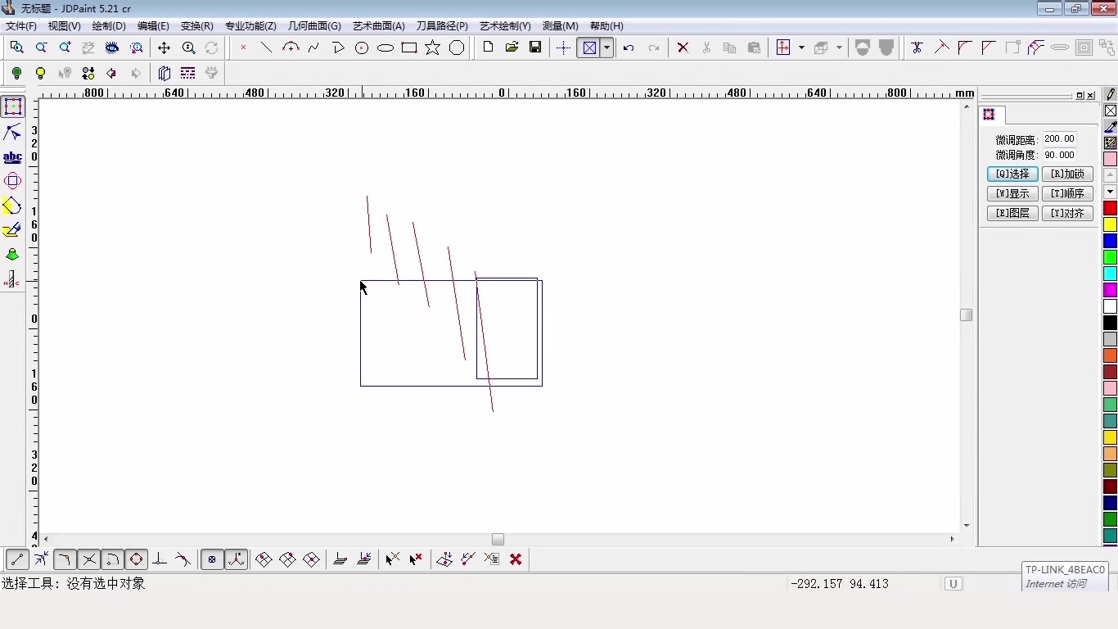Click the undo arrow icon
The height and width of the screenshot is (629, 1118).
pos(629,48)
